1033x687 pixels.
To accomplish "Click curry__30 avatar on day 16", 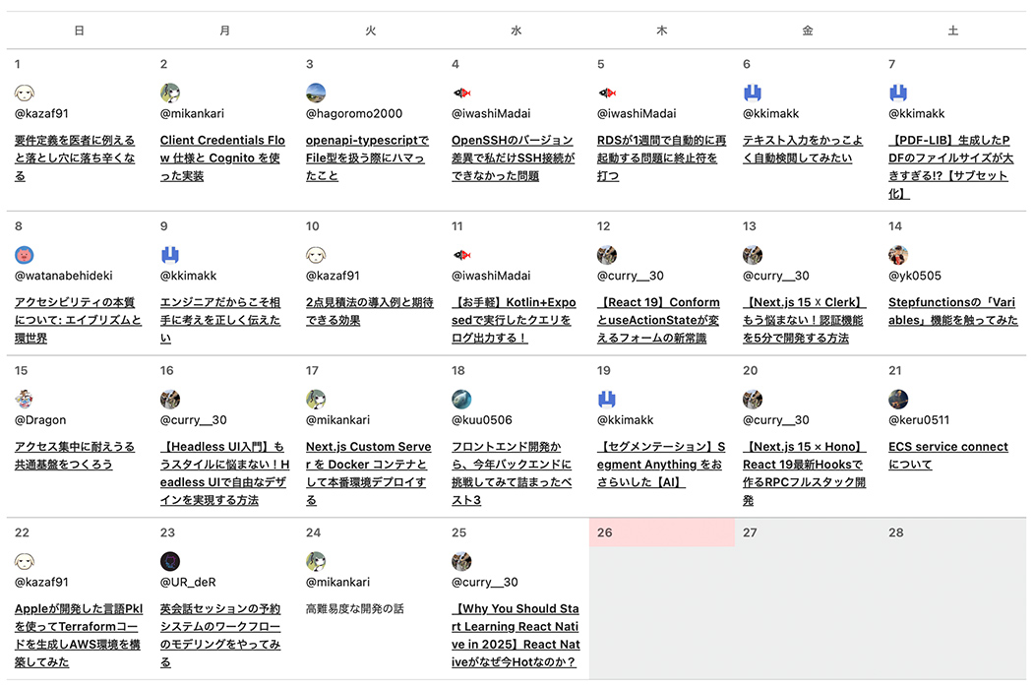I will click(x=170, y=400).
